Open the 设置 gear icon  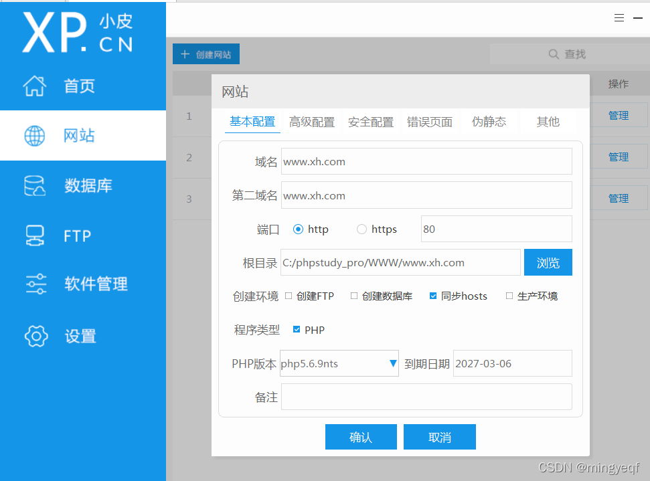click(x=36, y=336)
